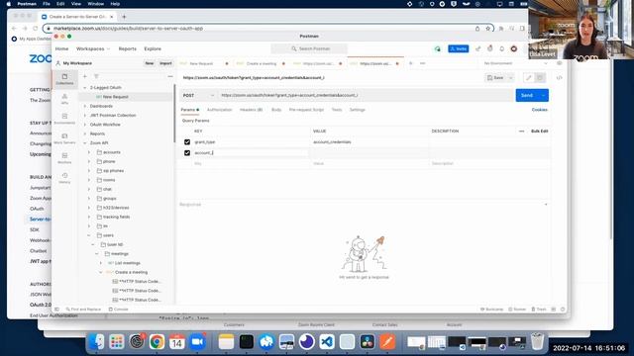Open the collections panel three-dot options

coord(170,76)
